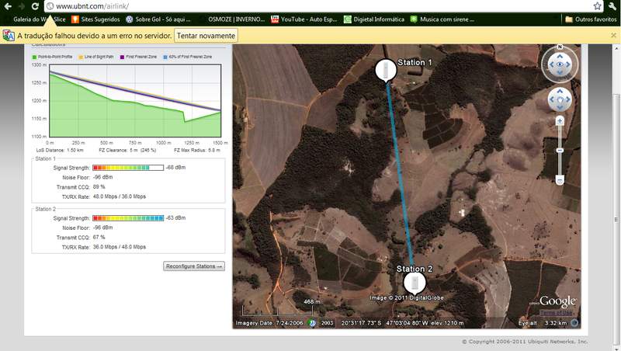Image resolution: width=621 pixels, height=351 pixels.
Task: Click Station 2 TX/RX Rate 36.0 Mbps / 48.0 Mbps
Action: [x=120, y=247]
